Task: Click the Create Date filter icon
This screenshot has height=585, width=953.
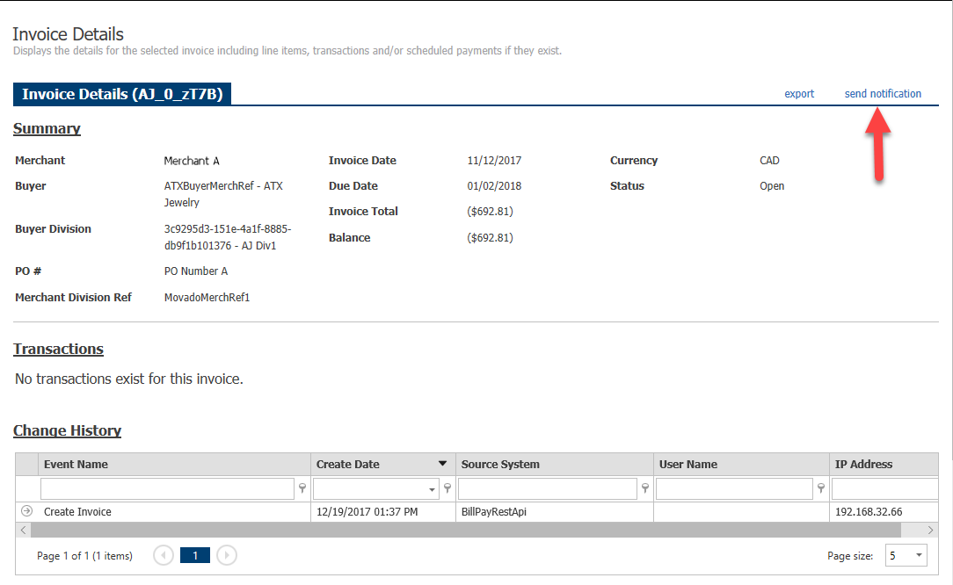Action: [447, 488]
